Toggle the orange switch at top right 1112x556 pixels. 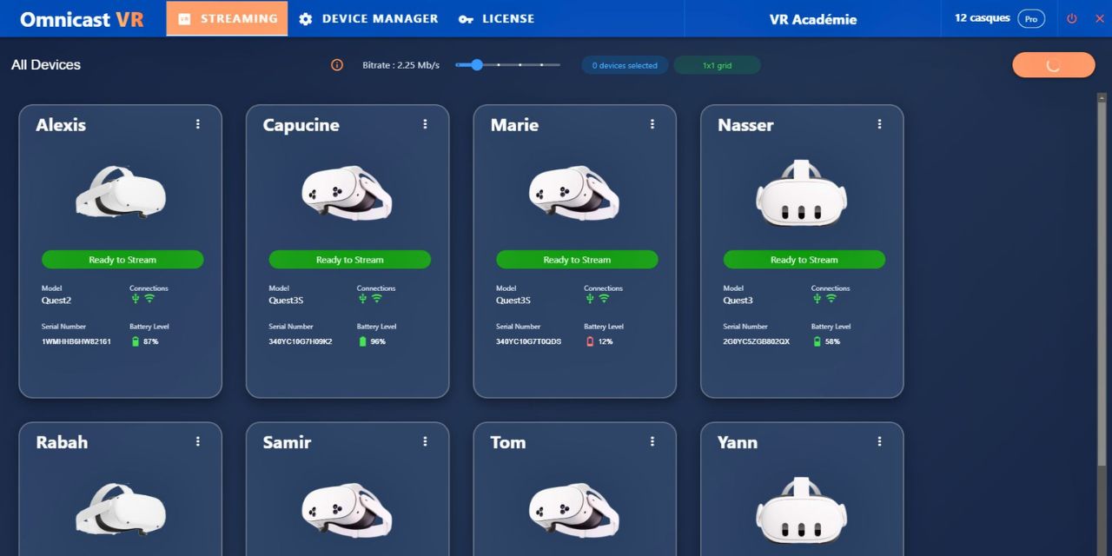click(x=1053, y=64)
